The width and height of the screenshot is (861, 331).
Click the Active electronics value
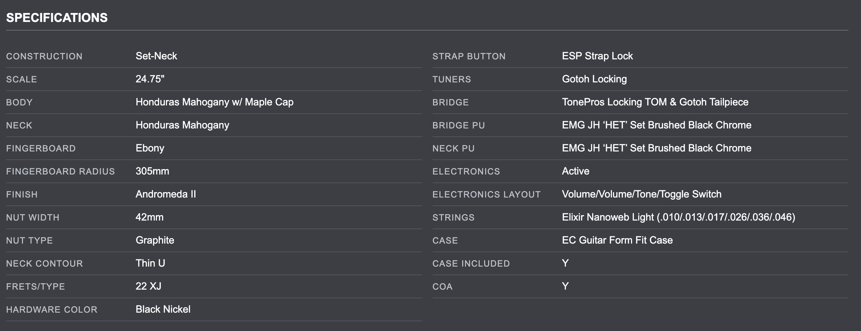coord(576,171)
